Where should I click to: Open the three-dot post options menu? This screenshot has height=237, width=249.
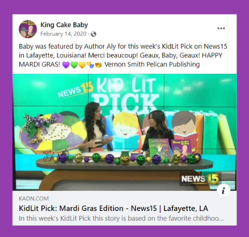[221, 28]
